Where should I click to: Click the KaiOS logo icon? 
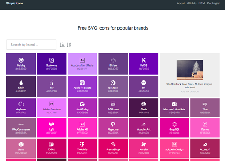[144, 60]
